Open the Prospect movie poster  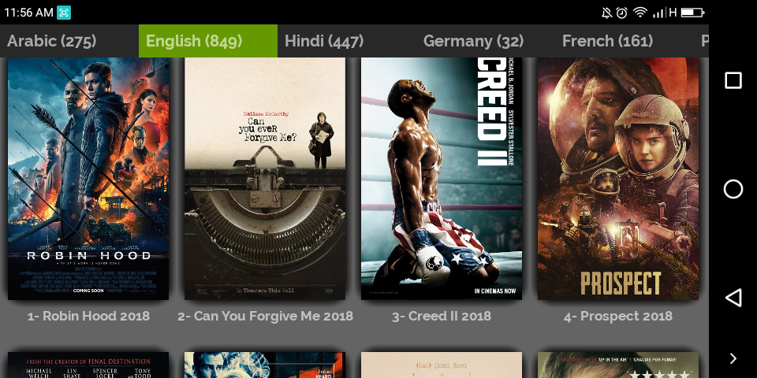pos(618,179)
